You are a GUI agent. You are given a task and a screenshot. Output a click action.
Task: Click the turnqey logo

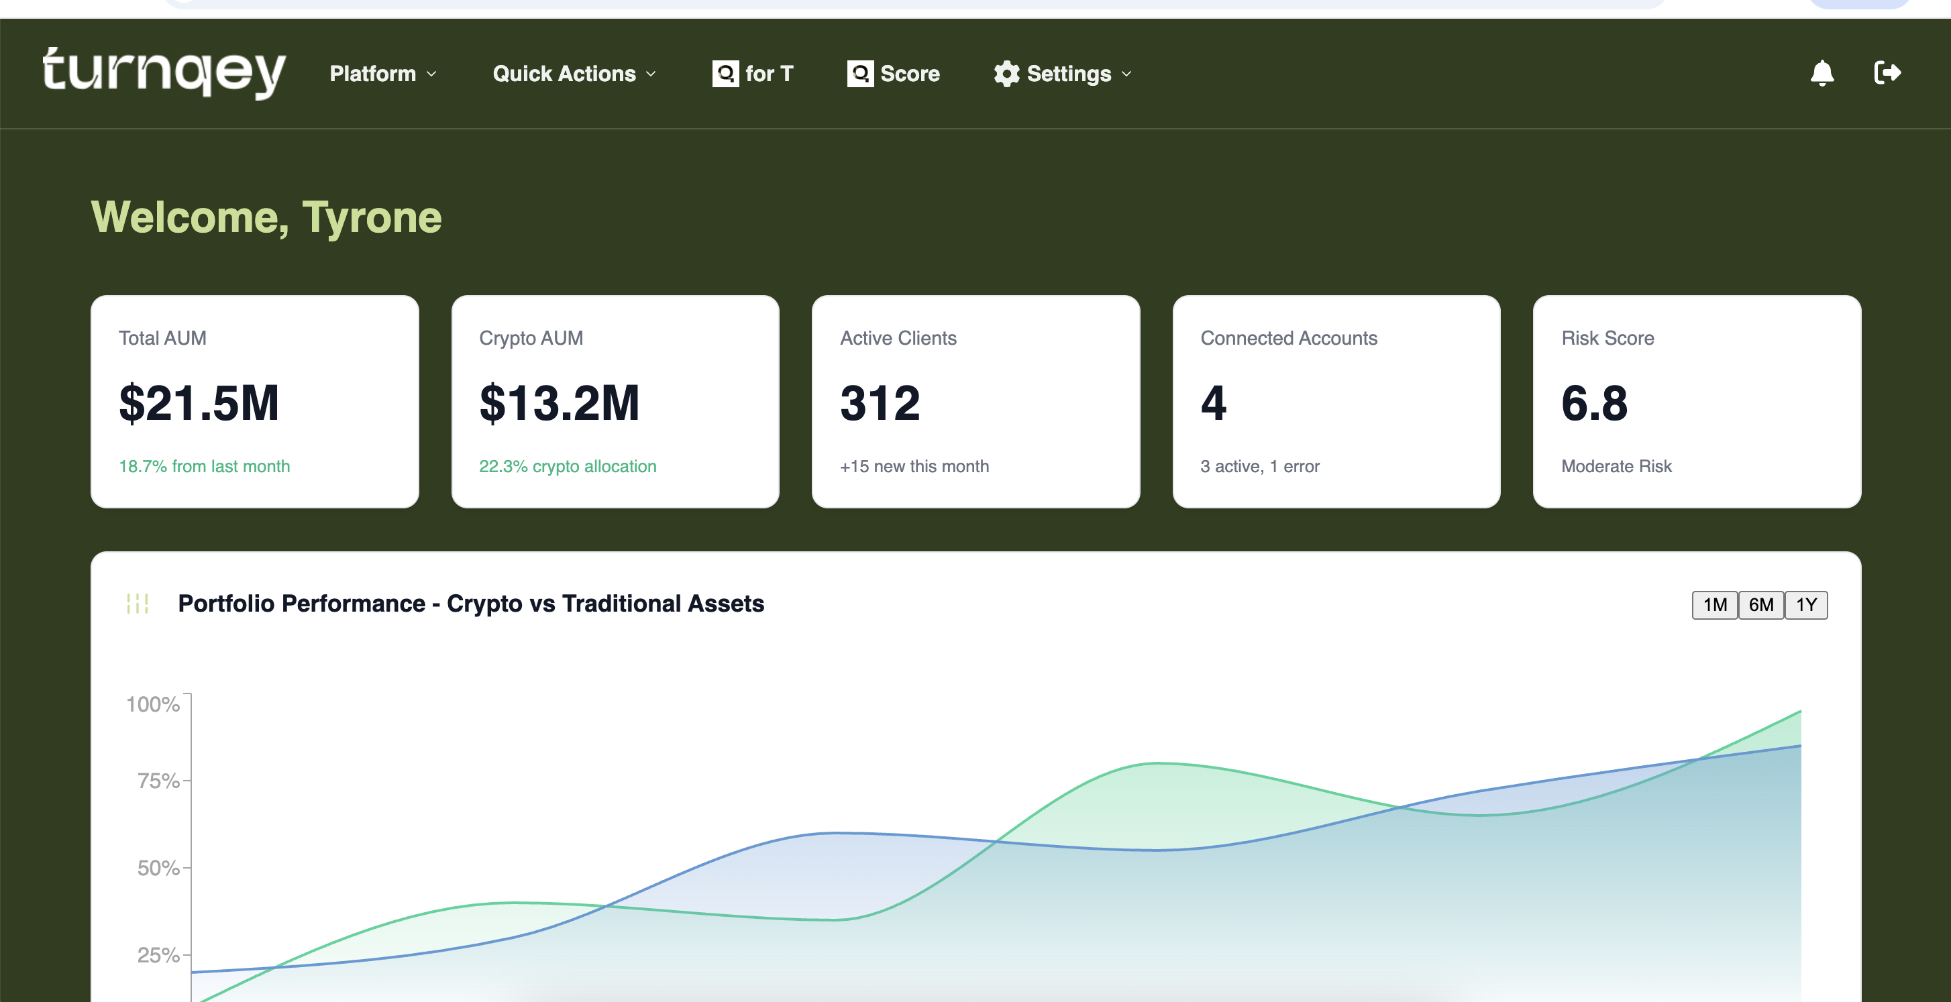pyautogui.click(x=164, y=72)
